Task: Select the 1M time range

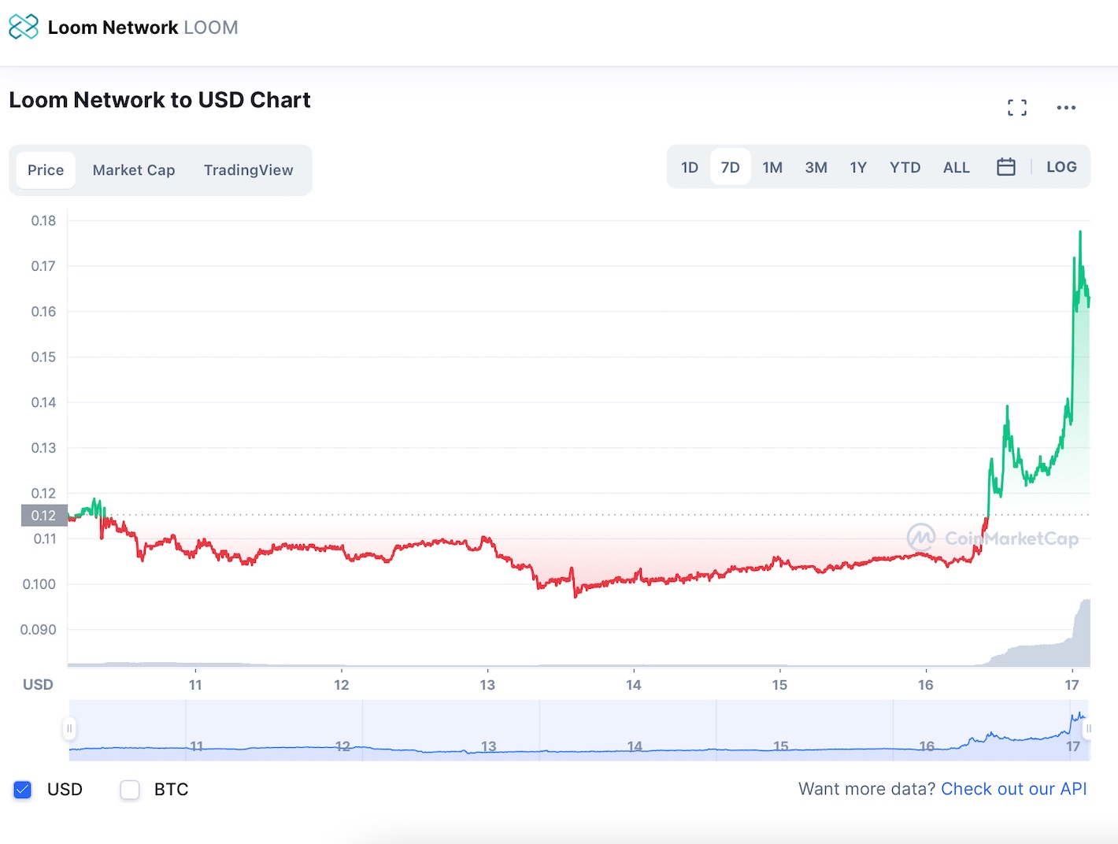Action: [772, 168]
